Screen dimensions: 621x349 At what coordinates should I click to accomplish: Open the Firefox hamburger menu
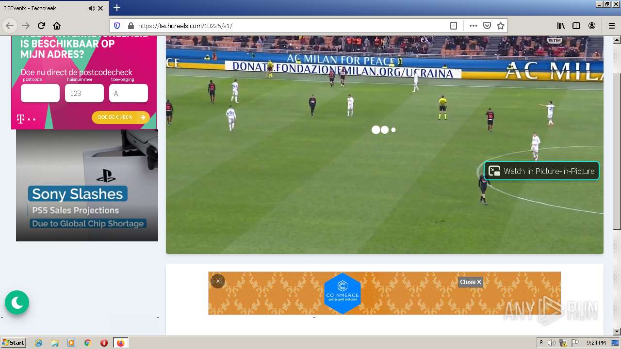(611, 26)
